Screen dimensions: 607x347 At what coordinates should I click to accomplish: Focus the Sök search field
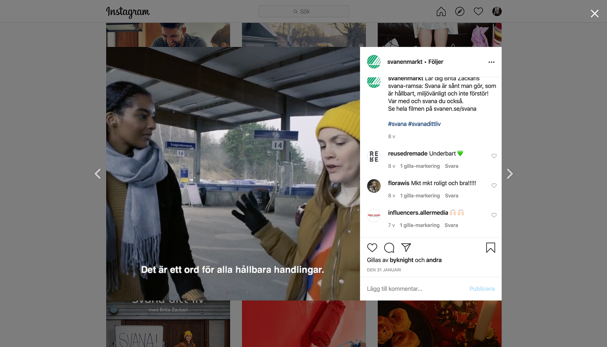(304, 11)
